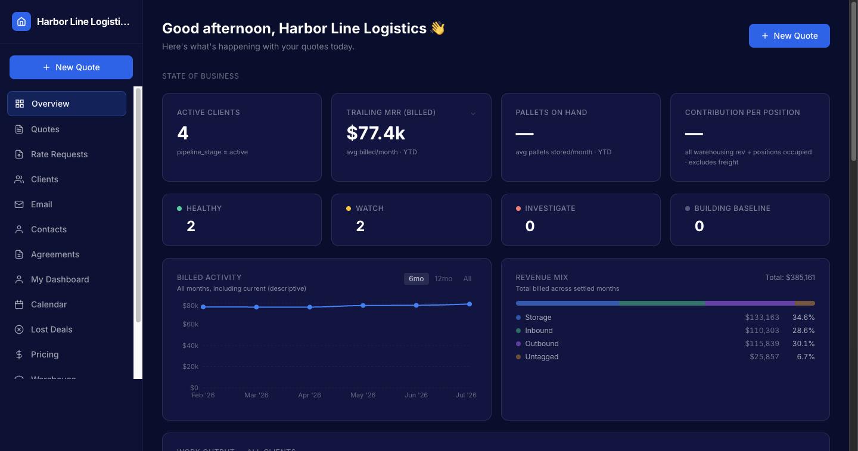Click the Healthy status card
Viewport: 858px width, 451px height.
(242, 220)
